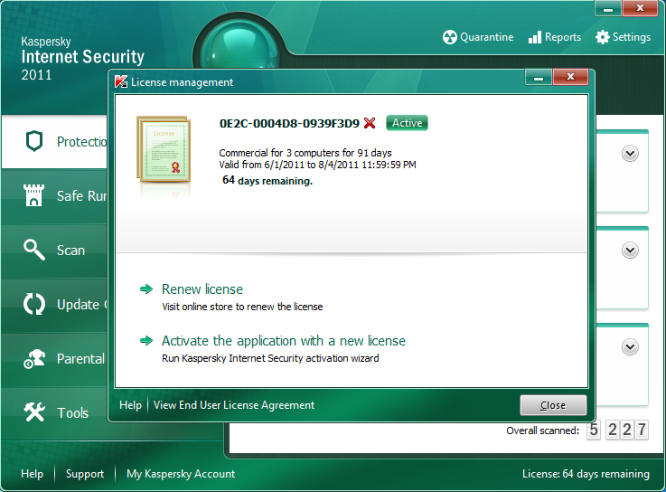This screenshot has width=666, height=492.
Task: Click the castle icon for Safe Run
Action: [33, 195]
